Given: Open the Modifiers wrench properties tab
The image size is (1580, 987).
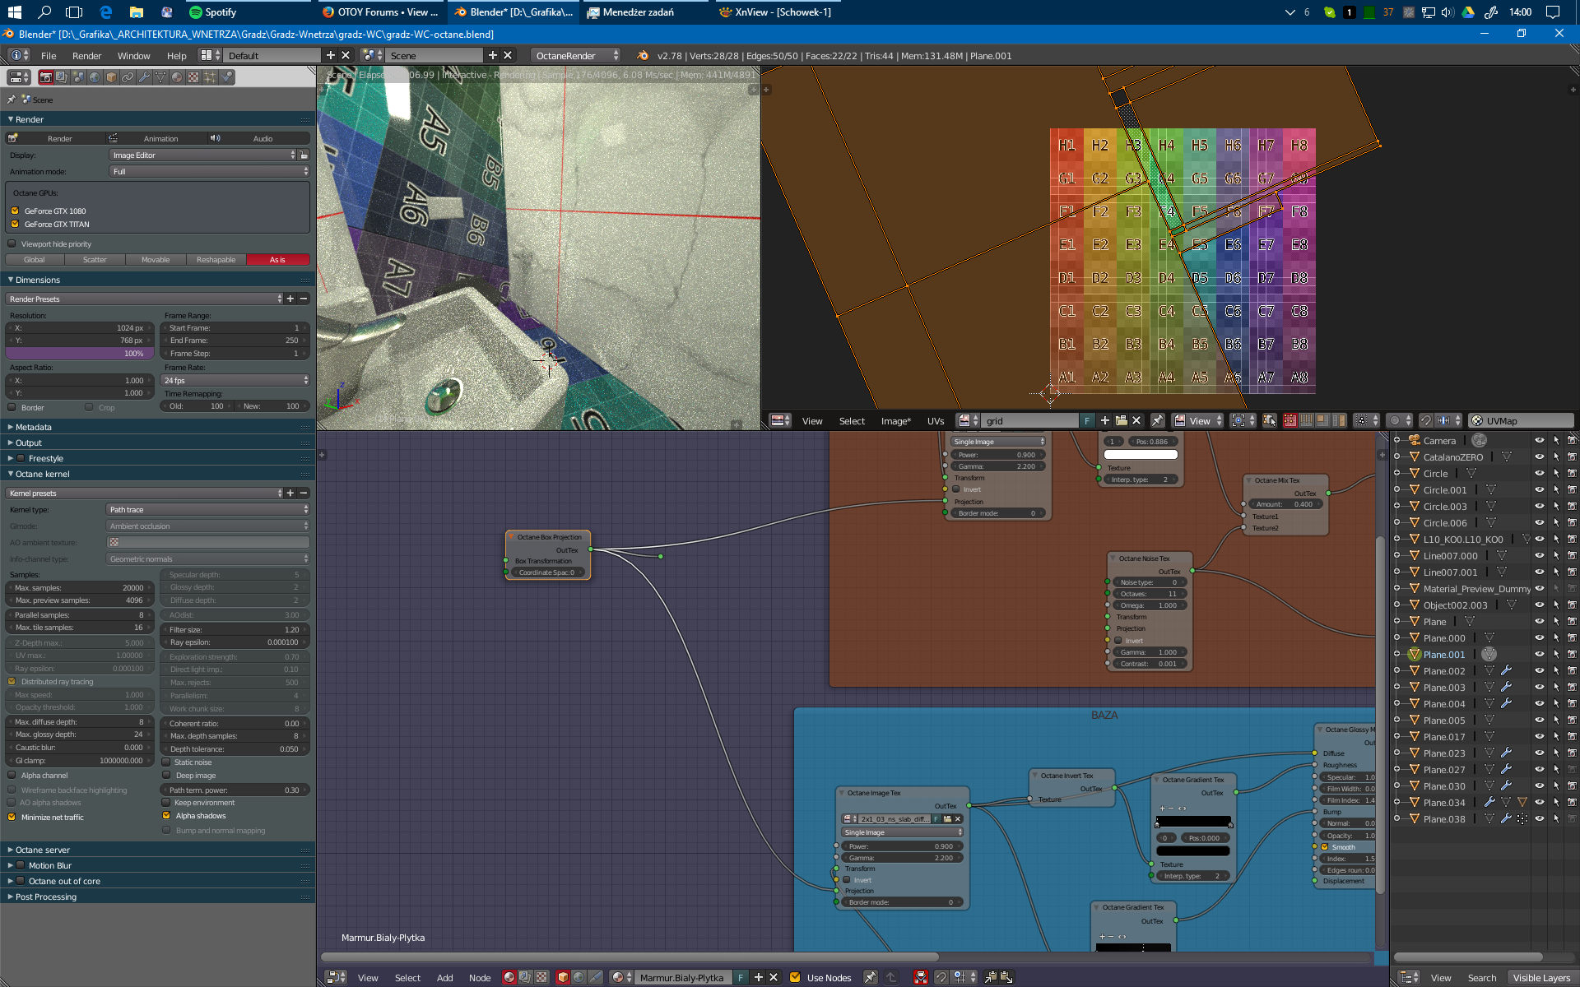Looking at the screenshot, I should click(x=144, y=77).
